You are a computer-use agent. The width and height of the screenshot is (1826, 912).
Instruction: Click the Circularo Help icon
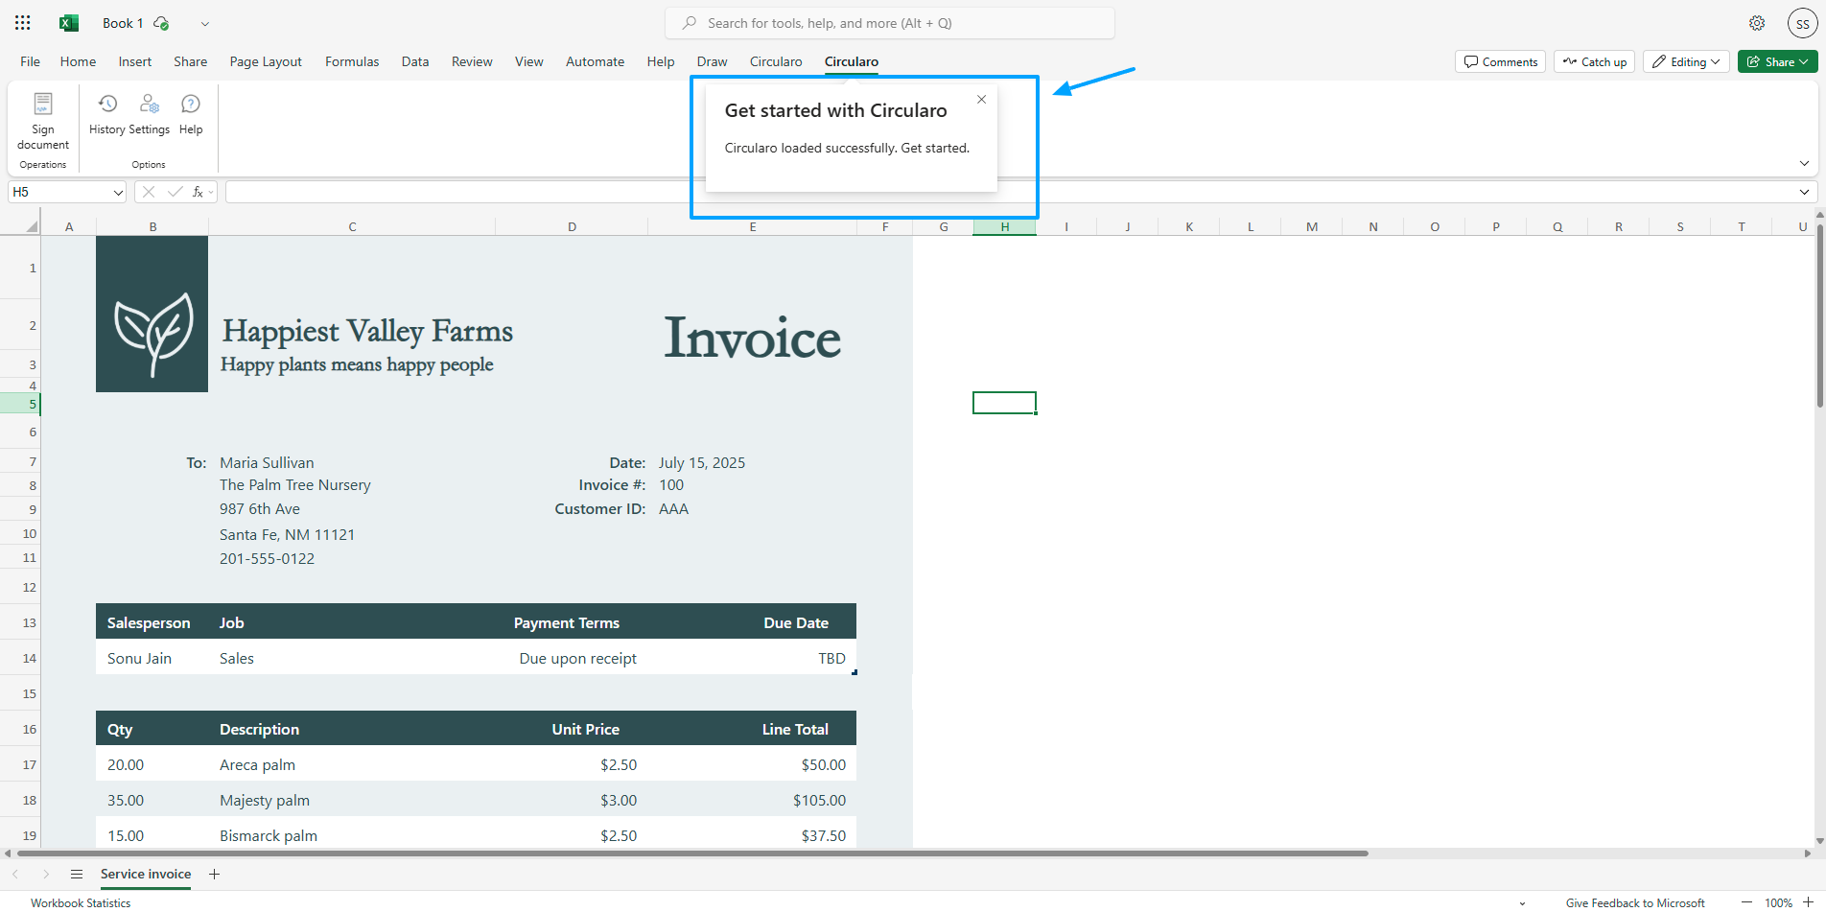[x=191, y=105]
